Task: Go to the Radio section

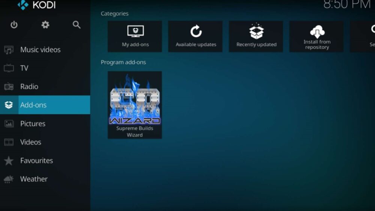Action: tap(45, 86)
